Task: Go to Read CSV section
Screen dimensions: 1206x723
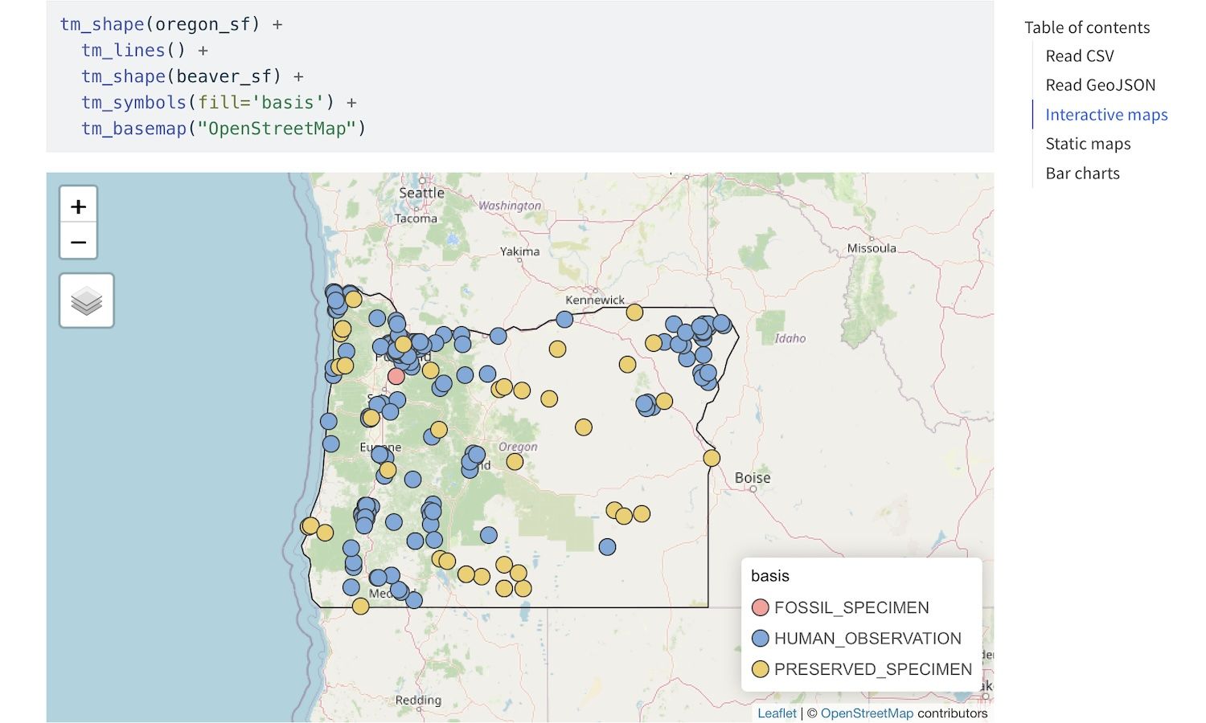Action: point(1079,56)
